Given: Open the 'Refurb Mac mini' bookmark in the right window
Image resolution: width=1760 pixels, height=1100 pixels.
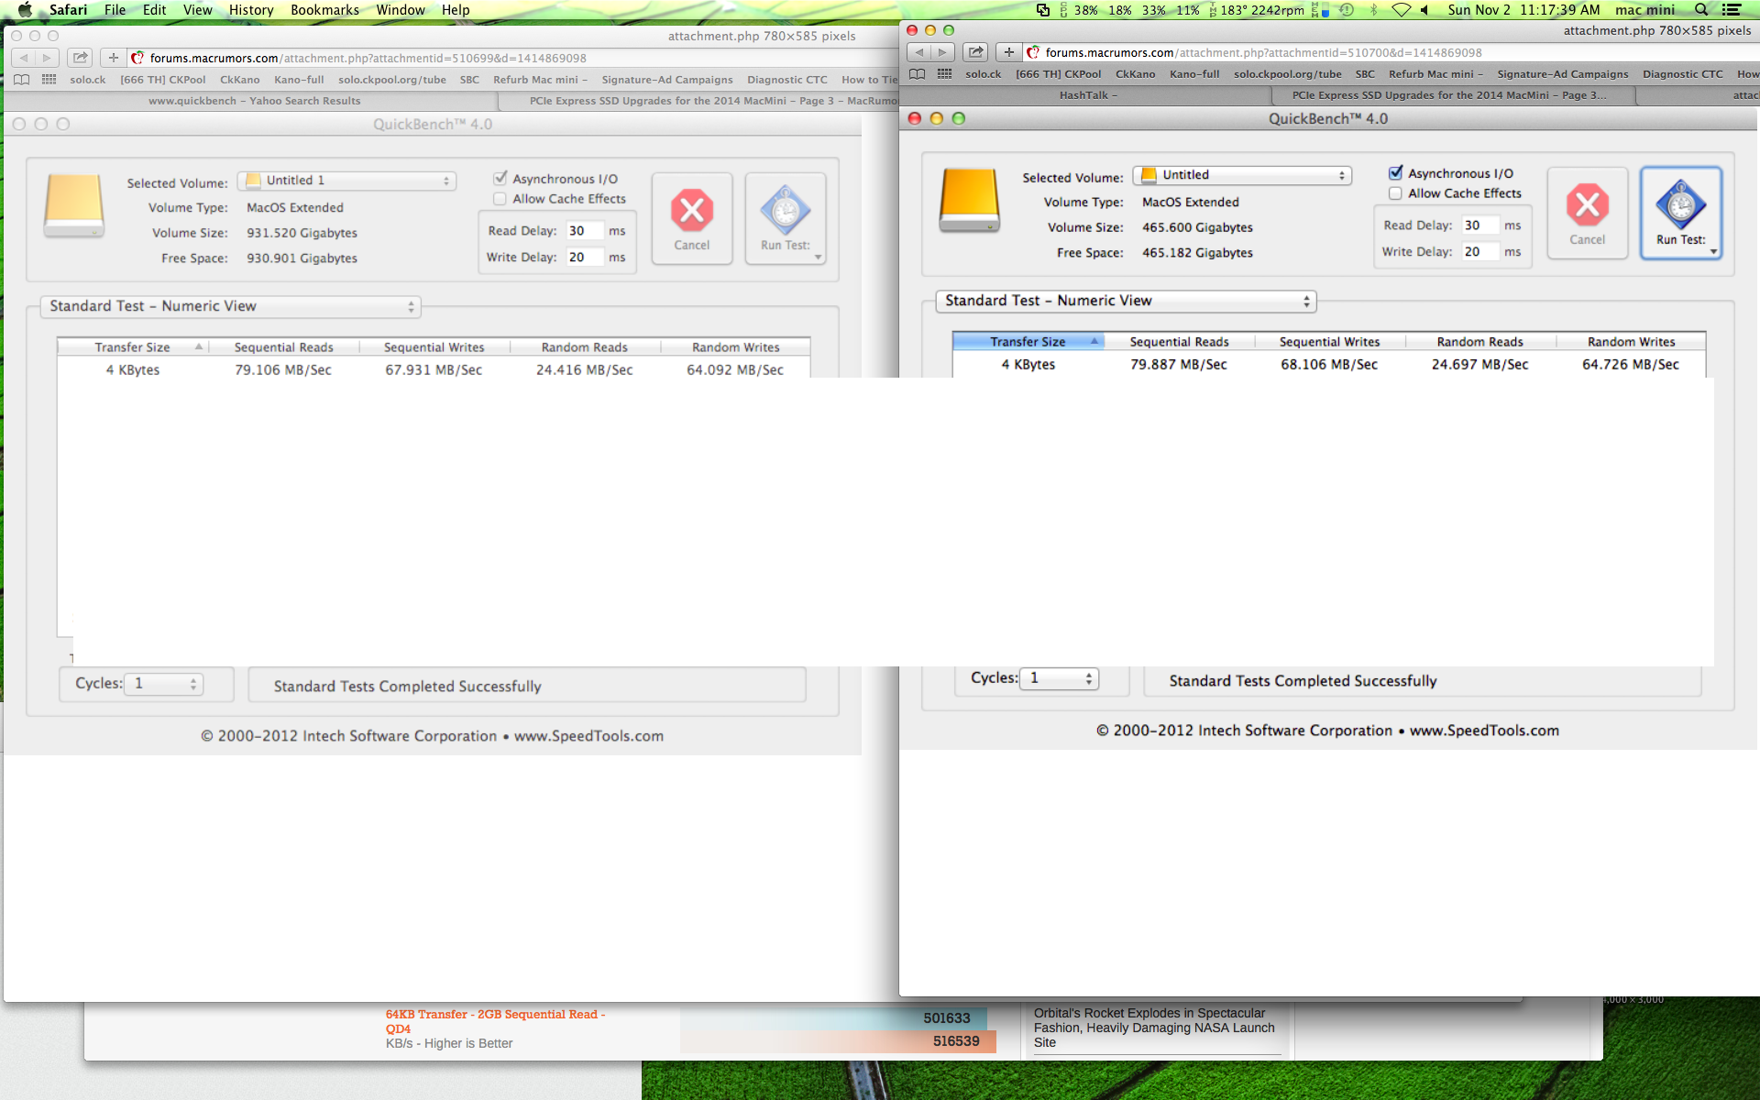Looking at the screenshot, I should click(x=1435, y=74).
